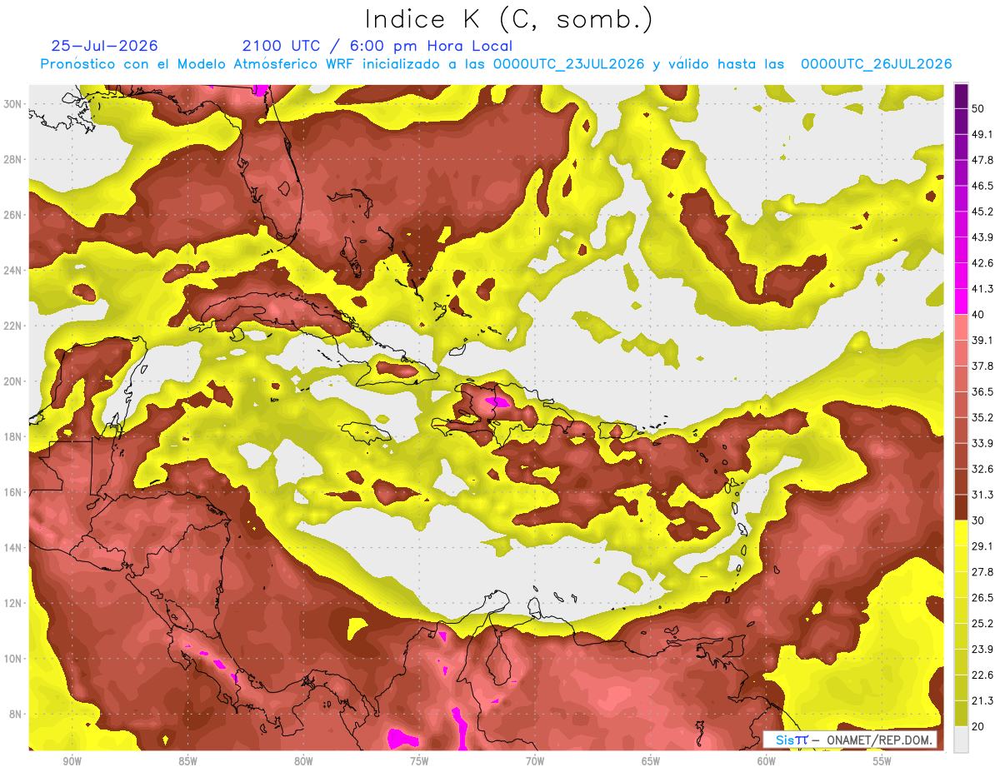Click the 55W longitude label
This screenshot has height=772, width=1000.
[882, 761]
